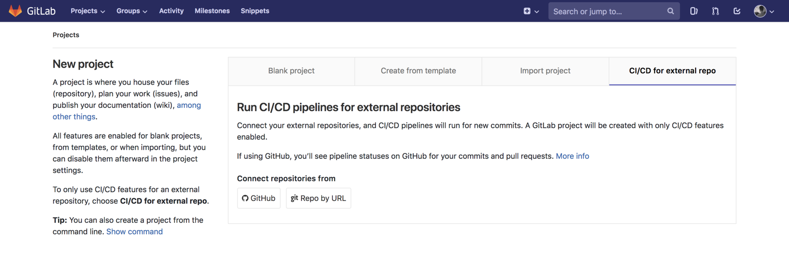Open the to-do list icon
This screenshot has width=789, height=277.
tap(737, 11)
